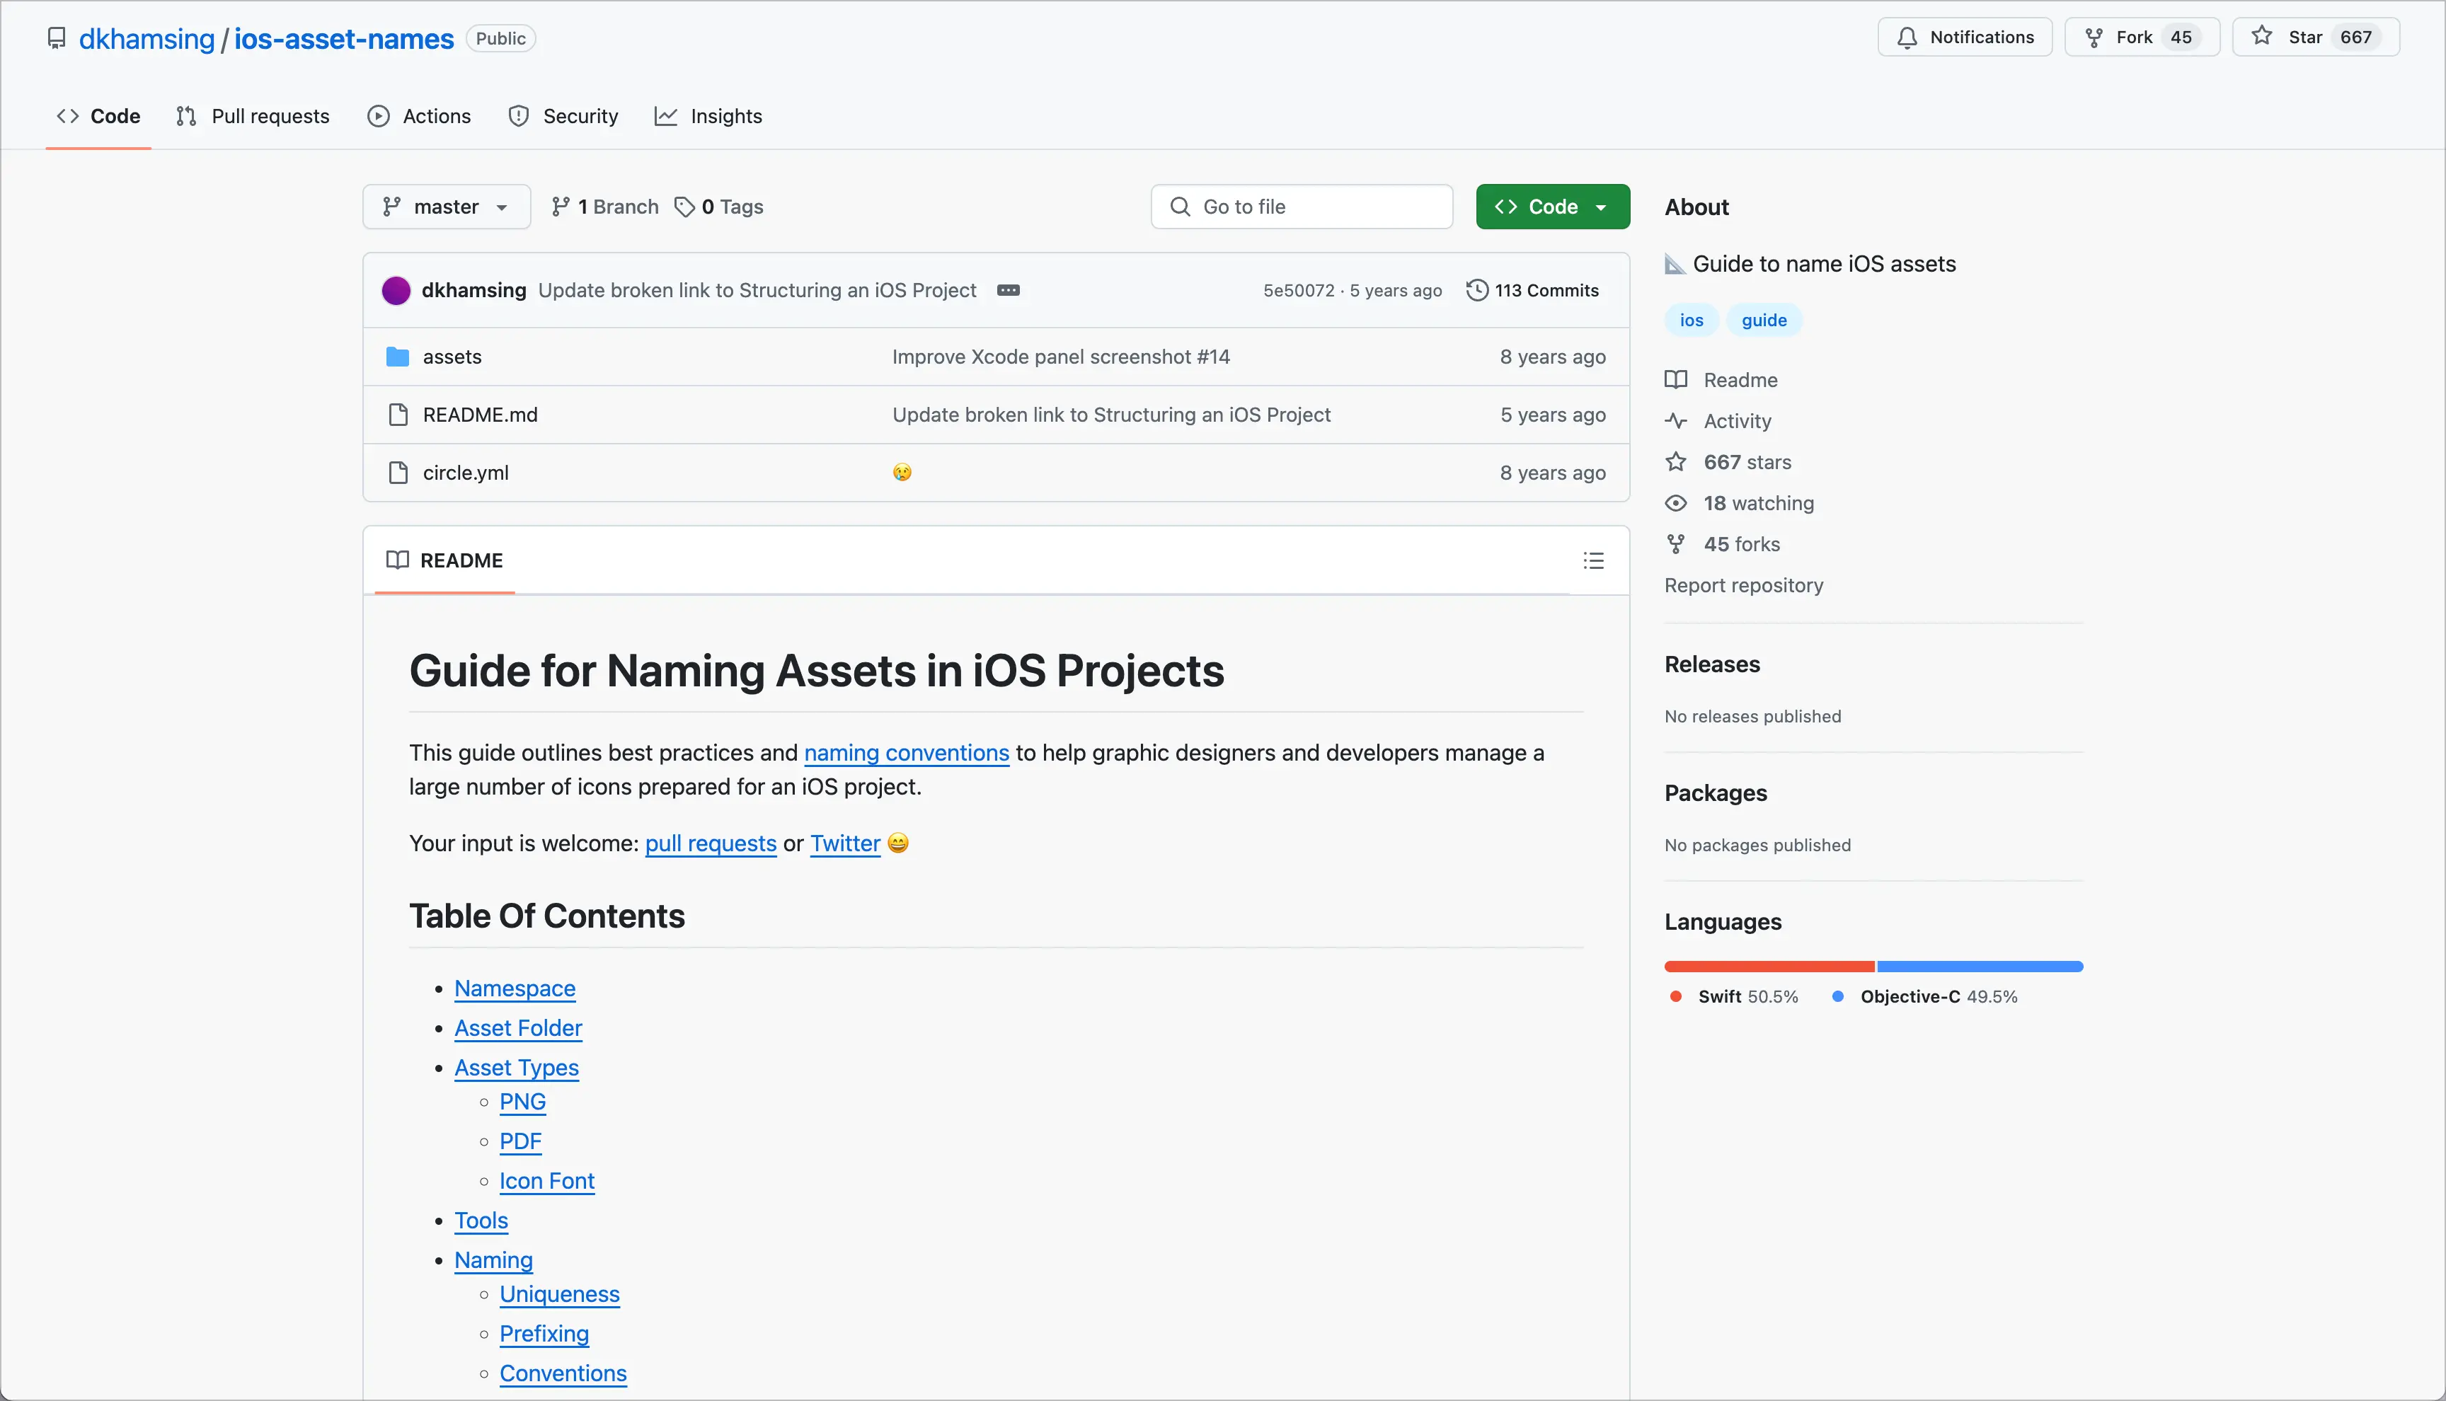
Task: Jump to Asset Folder section
Action: click(x=517, y=1027)
